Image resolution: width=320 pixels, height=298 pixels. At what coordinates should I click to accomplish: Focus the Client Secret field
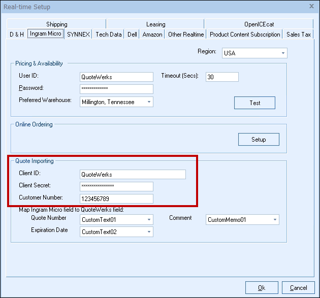(x=116, y=187)
